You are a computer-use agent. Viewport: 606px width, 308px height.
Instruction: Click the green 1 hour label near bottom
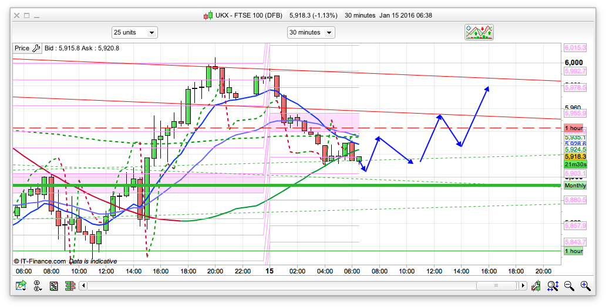point(574,251)
